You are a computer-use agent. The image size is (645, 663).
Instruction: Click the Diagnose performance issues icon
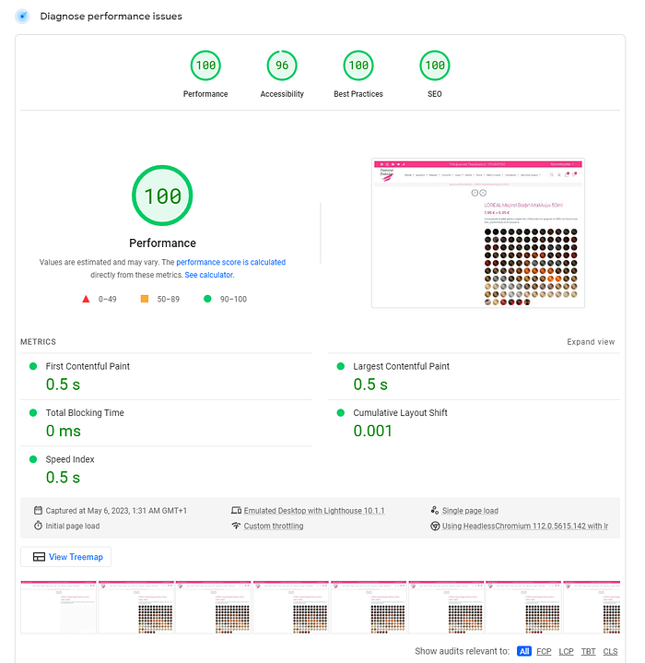point(22,17)
